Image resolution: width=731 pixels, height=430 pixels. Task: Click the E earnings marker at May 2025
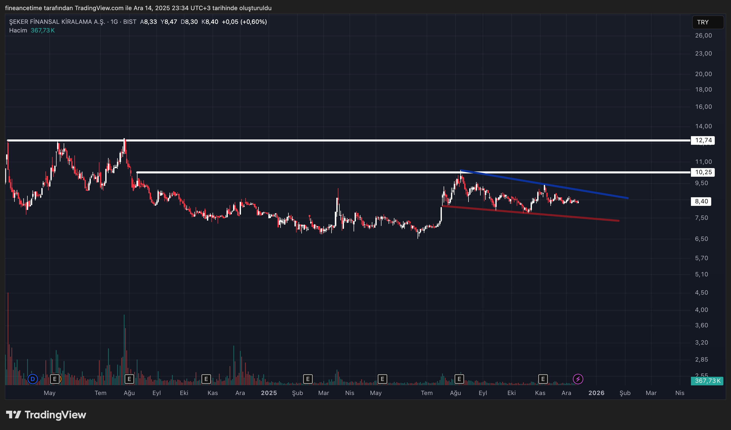pos(382,379)
